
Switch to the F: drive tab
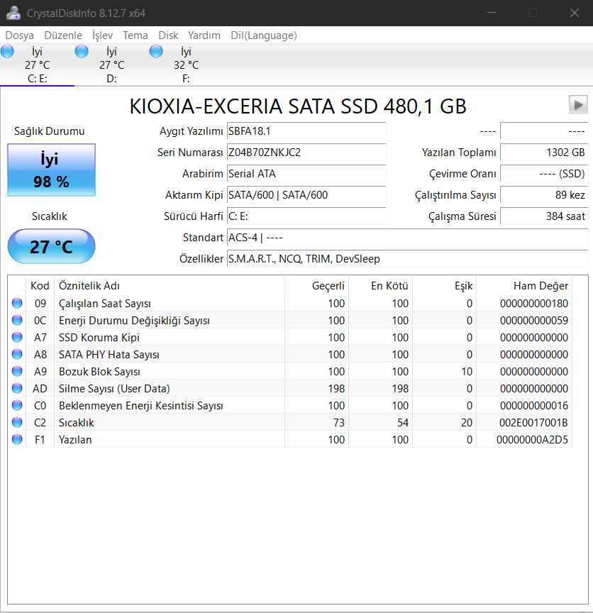click(x=186, y=65)
